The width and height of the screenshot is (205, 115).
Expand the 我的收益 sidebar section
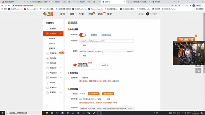[x=61, y=58]
